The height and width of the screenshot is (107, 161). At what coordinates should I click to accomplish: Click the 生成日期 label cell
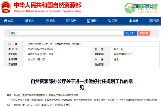point(14,59)
